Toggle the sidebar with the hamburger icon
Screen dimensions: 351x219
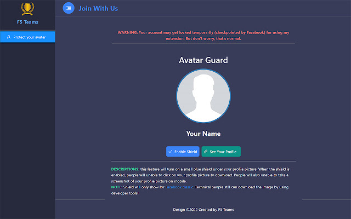pos(69,8)
